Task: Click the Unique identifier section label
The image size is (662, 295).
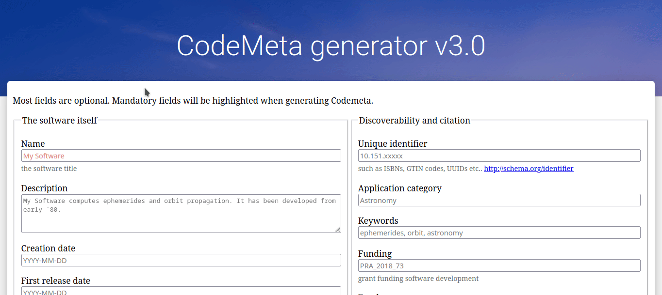Action: 393,143
